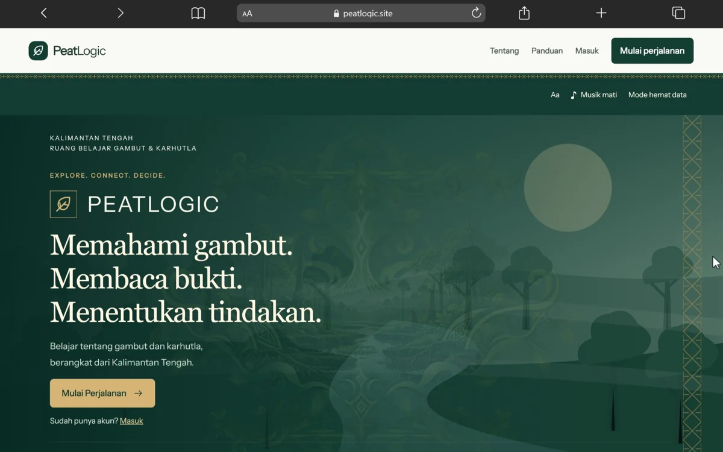Screen dimensions: 723x452
Task: Go forward with the browser forward arrow
Action: [120, 13]
